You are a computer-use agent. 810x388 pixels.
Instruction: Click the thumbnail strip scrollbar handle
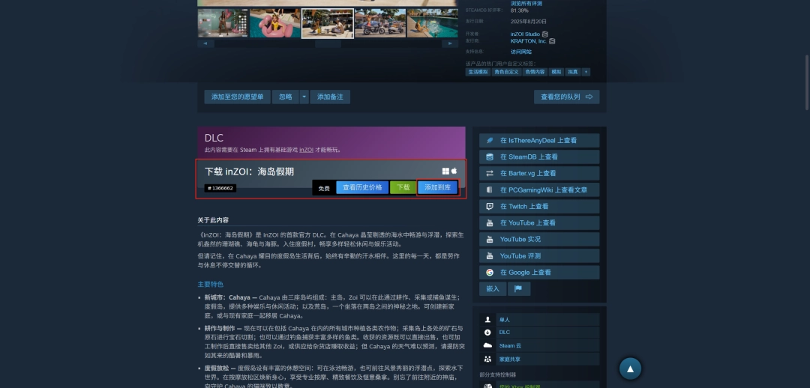click(328, 44)
